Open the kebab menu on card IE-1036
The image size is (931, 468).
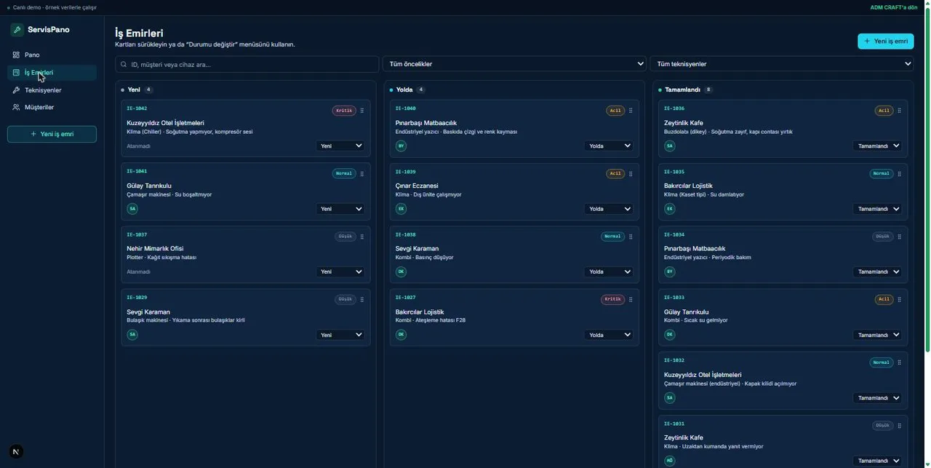click(x=900, y=111)
